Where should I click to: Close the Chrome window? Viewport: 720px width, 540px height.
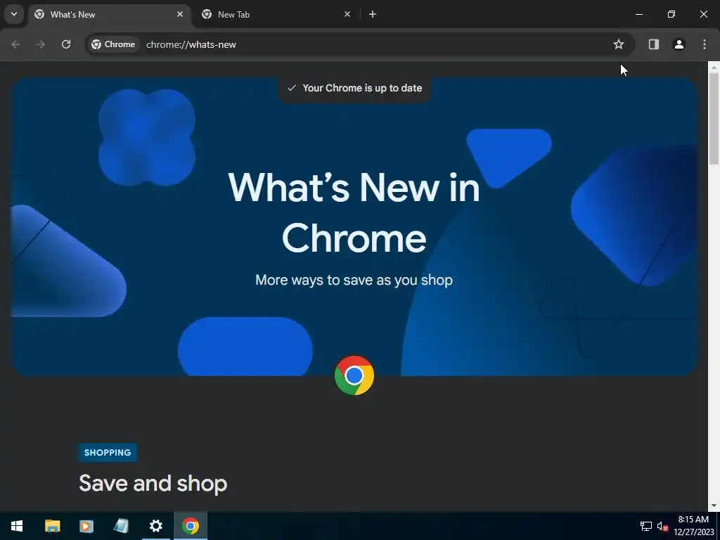pos(703,14)
